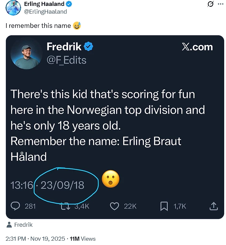Open the 11M Views analytics link

click(x=83, y=239)
